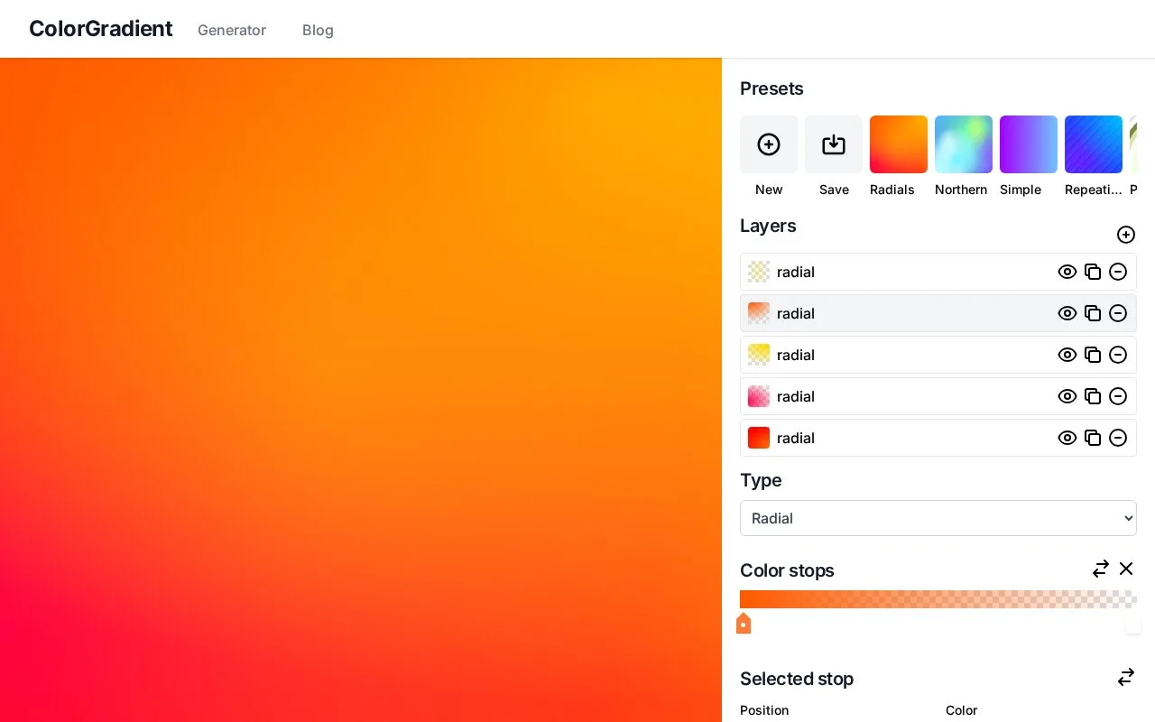Viewport: 1155px width, 722px height.
Task: Duplicate the red-swatch bottom radial layer
Action: pos(1093,438)
